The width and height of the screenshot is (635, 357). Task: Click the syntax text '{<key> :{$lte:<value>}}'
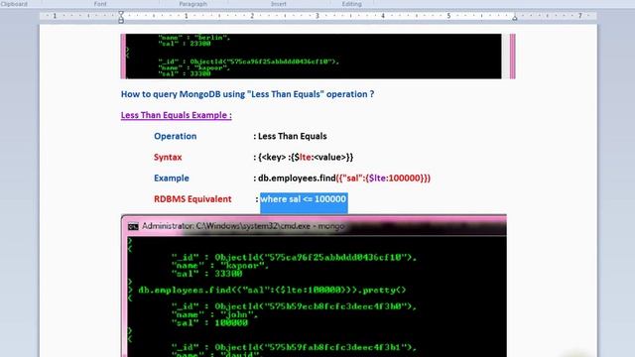click(x=306, y=158)
